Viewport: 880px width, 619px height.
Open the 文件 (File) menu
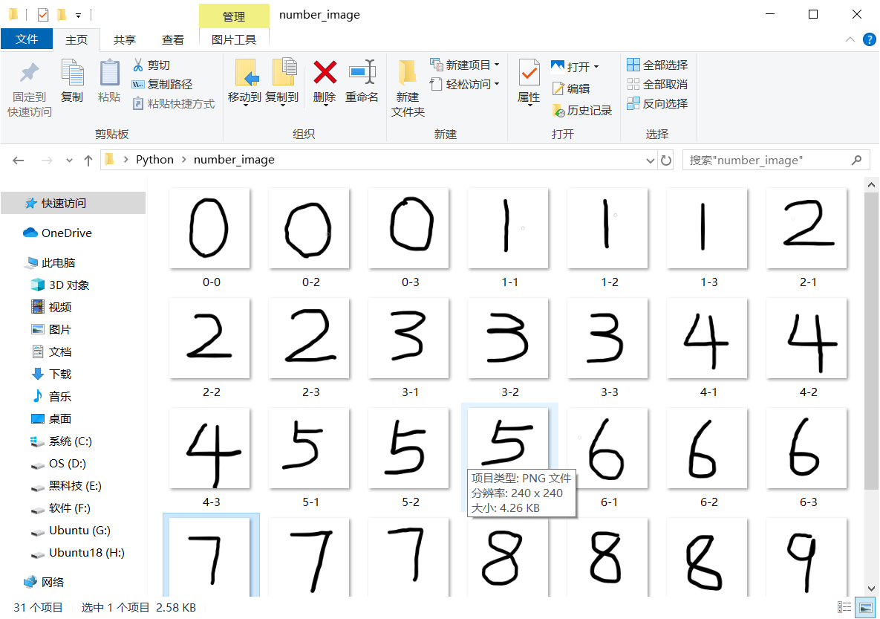pos(27,39)
